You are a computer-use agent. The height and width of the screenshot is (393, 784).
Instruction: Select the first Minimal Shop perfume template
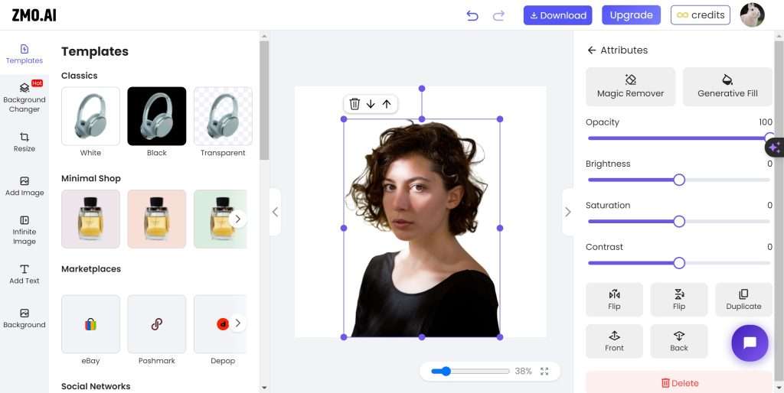pos(90,219)
